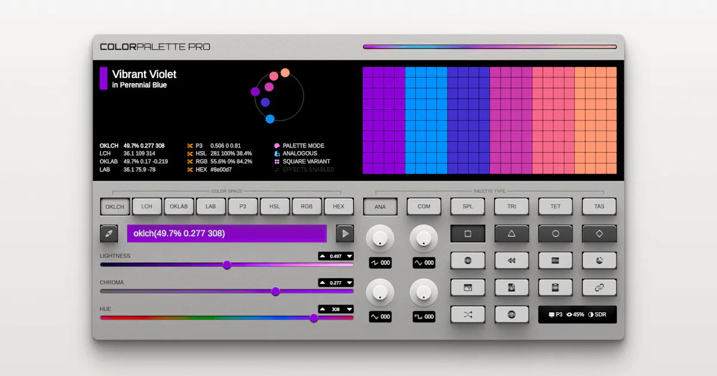Click scissors icon beside P3 values
Screen dimensions: 717x376
click(x=190, y=146)
